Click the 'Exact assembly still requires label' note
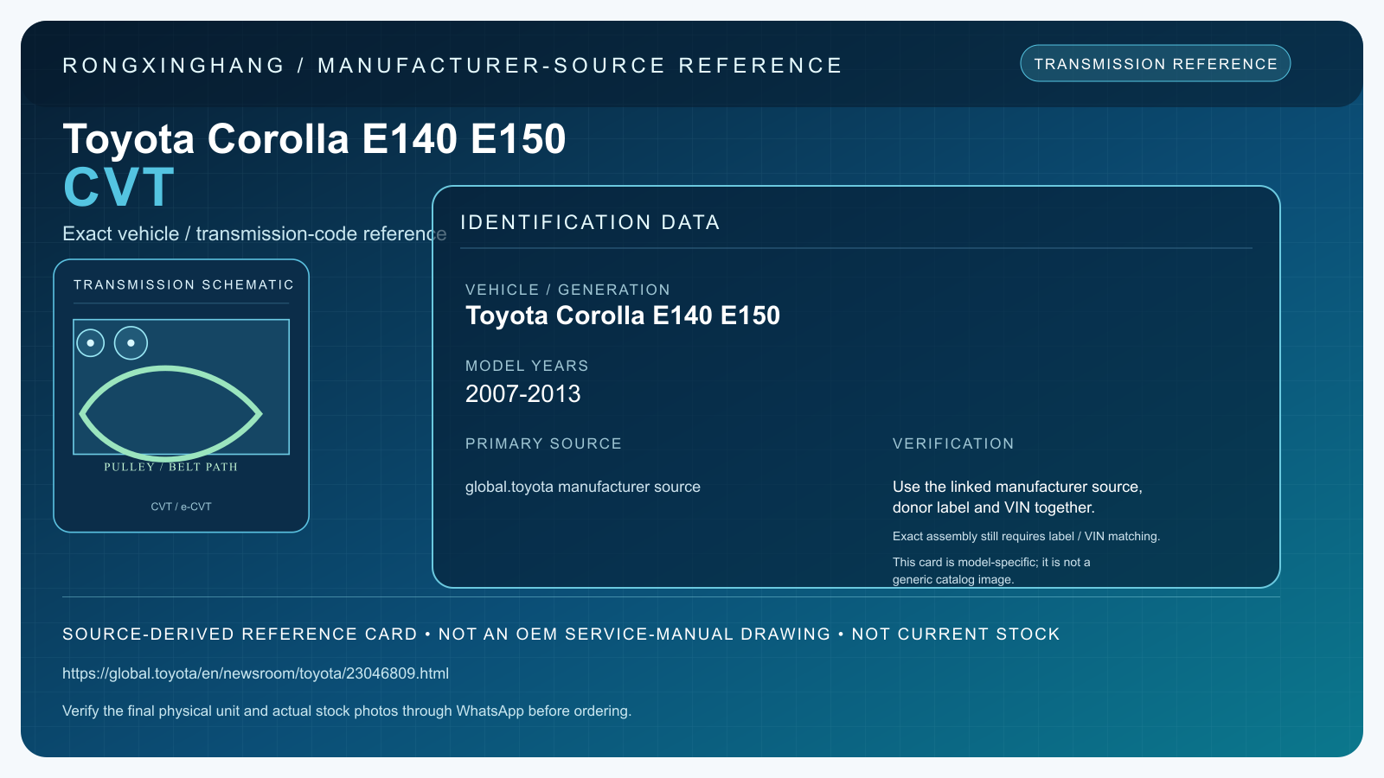This screenshot has width=1384, height=778. [x=1026, y=536]
